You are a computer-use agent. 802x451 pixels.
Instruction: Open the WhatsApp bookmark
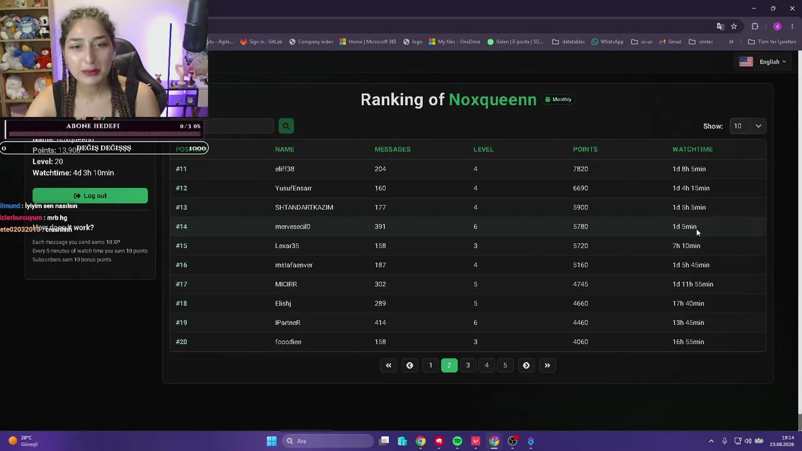coord(607,42)
